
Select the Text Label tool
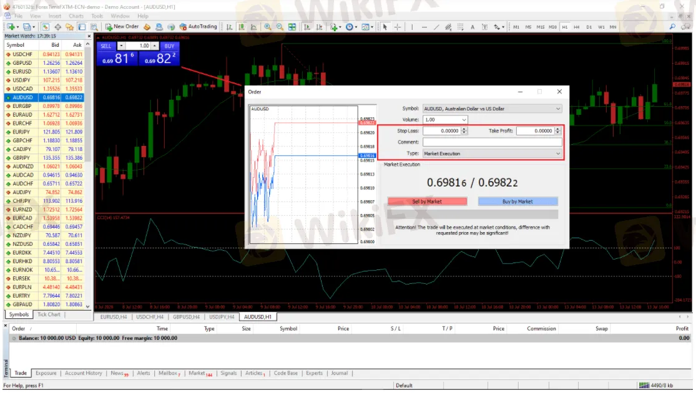click(485, 27)
